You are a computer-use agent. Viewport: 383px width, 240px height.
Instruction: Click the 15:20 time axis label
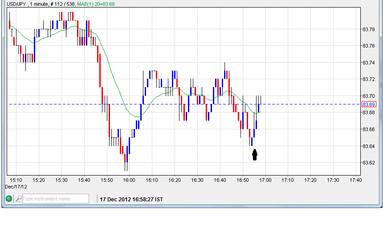pos(39,180)
